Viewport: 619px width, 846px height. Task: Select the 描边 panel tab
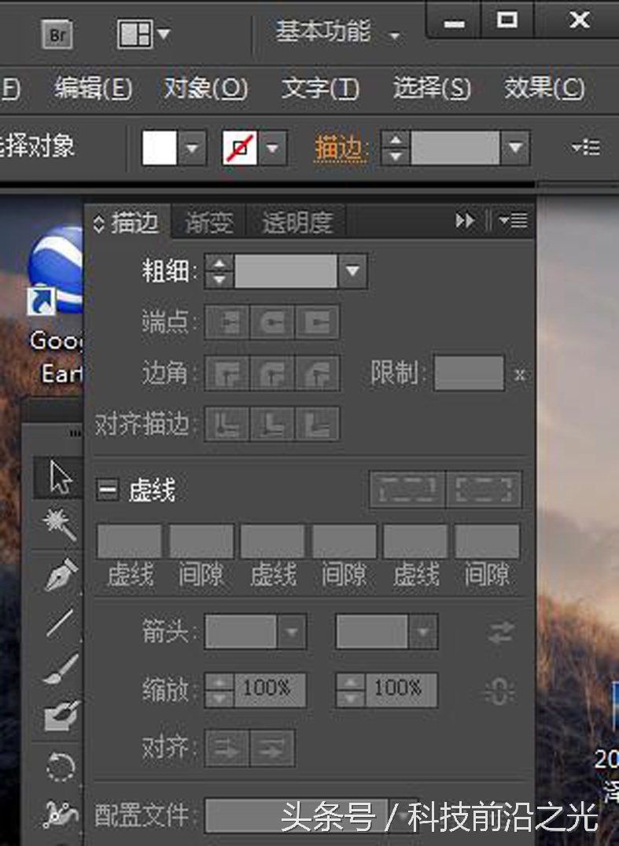point(127,221)
